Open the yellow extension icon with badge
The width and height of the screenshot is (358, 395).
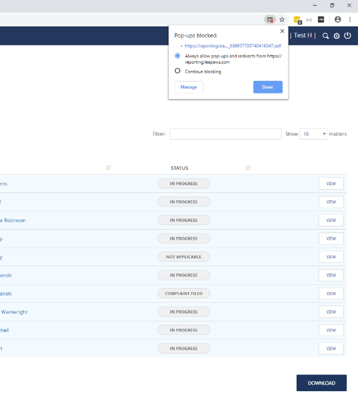[x=298, y=20]
